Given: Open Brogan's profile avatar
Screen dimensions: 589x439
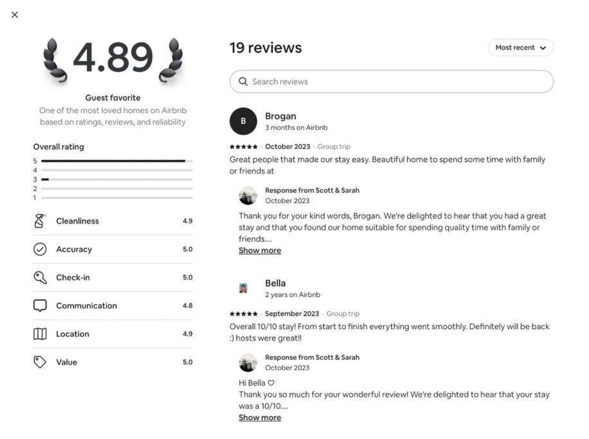Looking at the screenshot, I should coord(243,121).
